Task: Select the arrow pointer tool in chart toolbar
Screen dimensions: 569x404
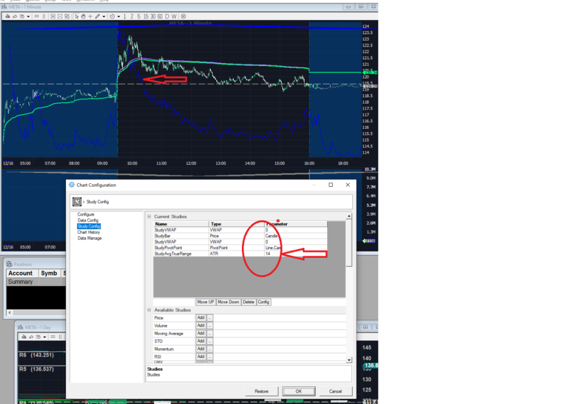Action: pyautogui.click(x=77, y=17)
